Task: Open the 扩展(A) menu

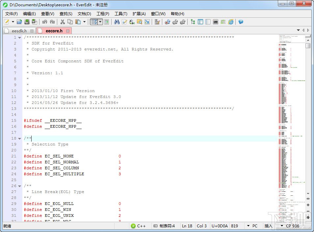Action: (x=139, y=14)
